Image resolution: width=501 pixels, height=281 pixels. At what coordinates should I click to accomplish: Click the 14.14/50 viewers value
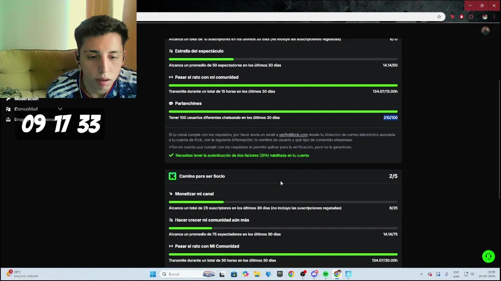coord(390,65)
